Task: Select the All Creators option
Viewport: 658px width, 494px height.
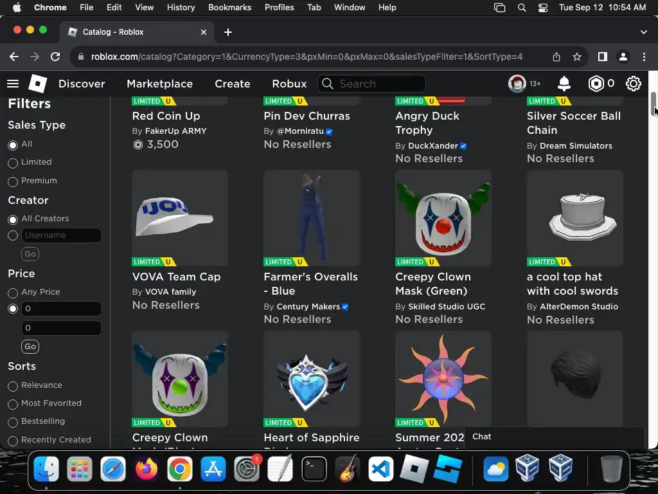Action: tap(13, 219)
